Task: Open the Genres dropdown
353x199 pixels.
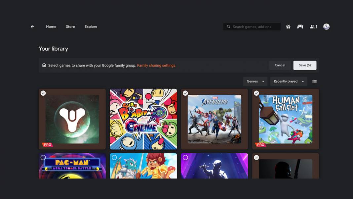Action: [x=255, y=81]
